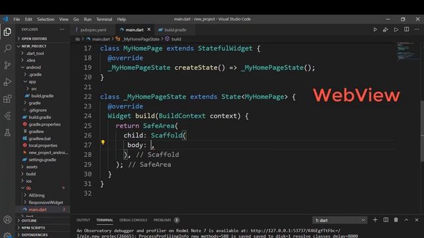
Task: Click lib in the breadcrumb path
Action: 78,39
